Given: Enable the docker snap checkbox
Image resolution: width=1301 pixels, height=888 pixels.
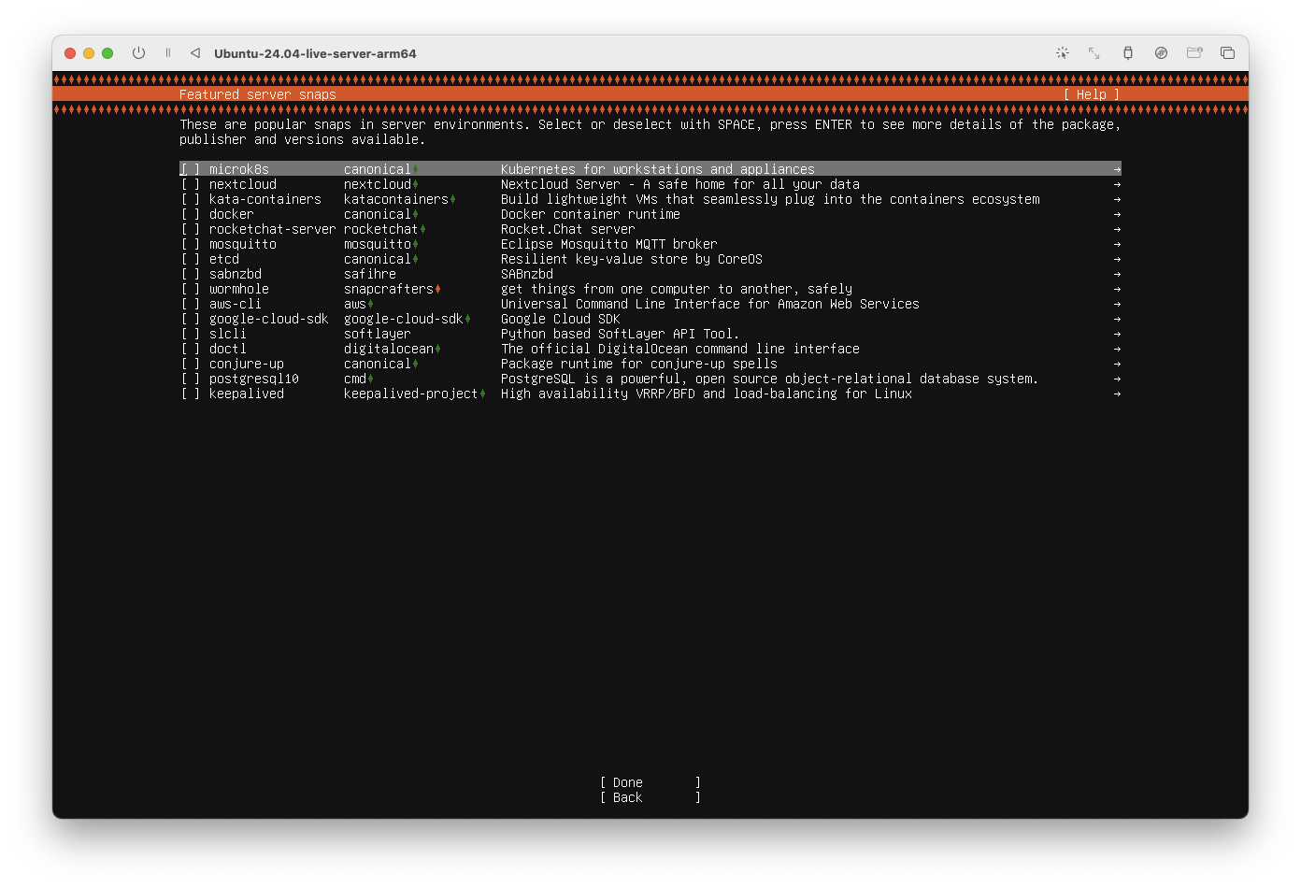Looking at the screenshot, I should coord(191,214).
